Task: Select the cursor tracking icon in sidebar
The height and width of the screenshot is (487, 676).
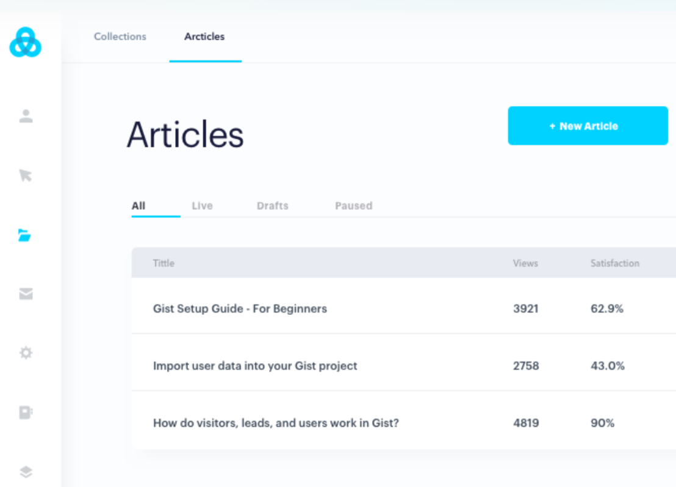Action: click(26, 176)
